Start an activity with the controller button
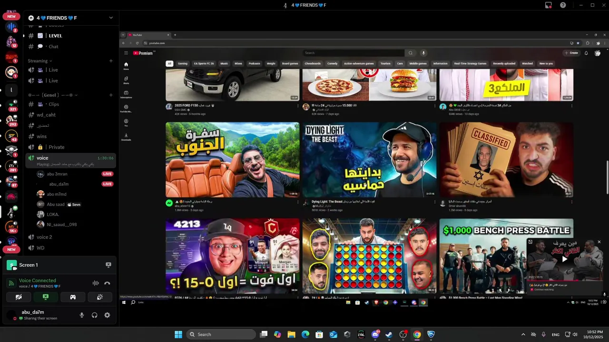The width and height of the screenshot is (609, 342). (73, 297)
